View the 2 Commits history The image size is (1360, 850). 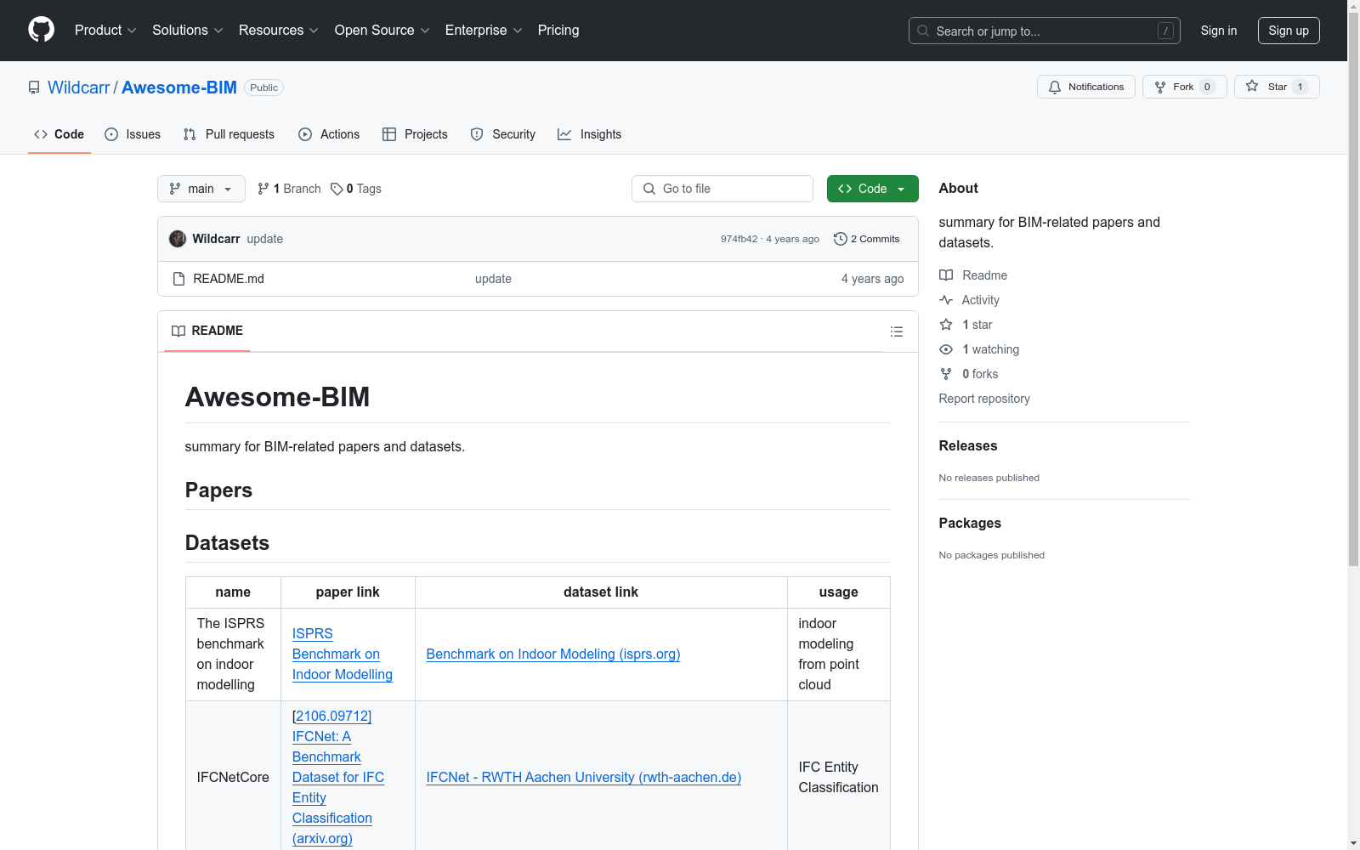867,239
